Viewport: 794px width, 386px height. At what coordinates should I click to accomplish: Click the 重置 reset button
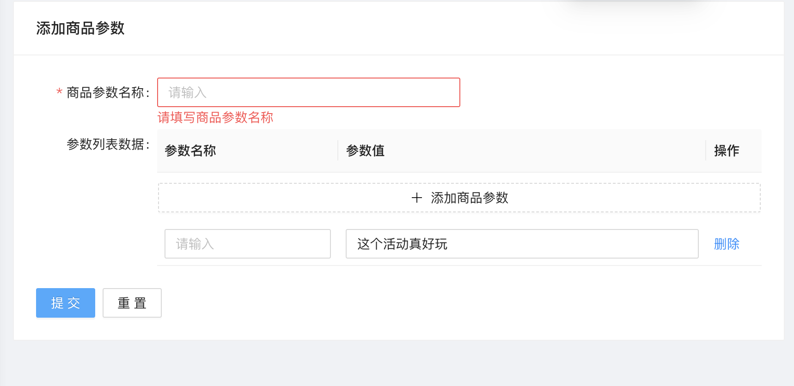pos(132,303)
